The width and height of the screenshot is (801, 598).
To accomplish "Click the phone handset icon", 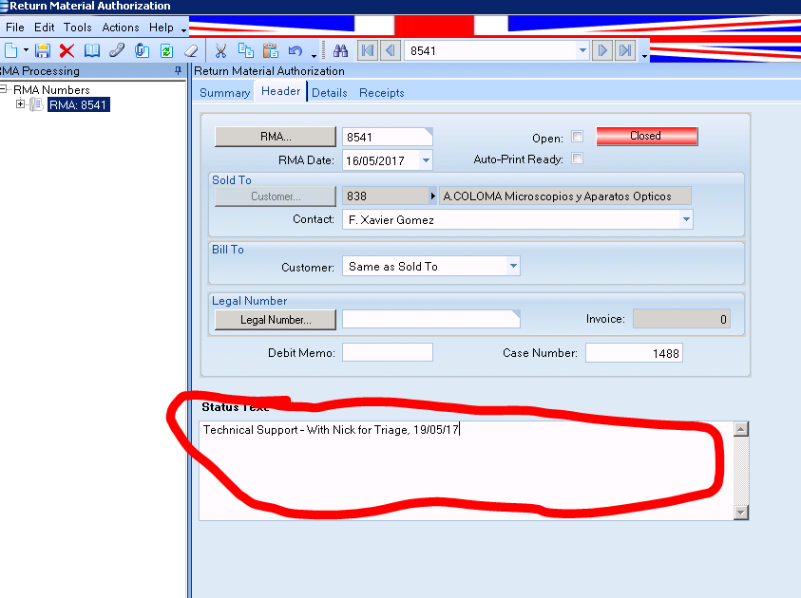I will tap(117, 50).
